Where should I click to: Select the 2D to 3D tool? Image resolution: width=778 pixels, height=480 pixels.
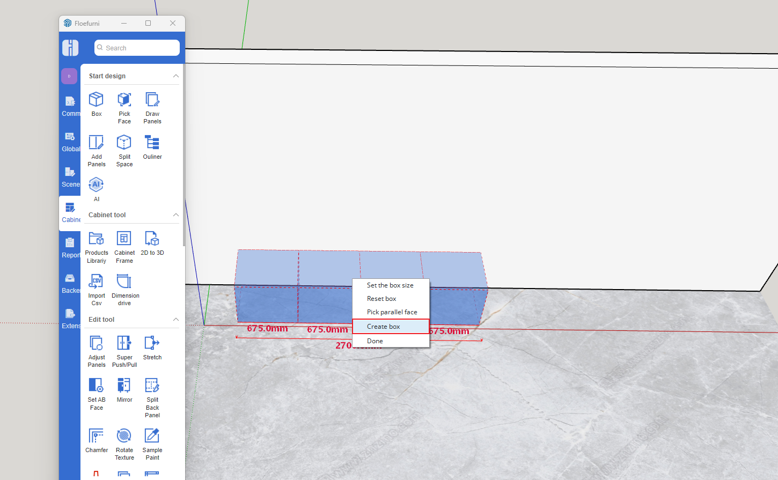(152, 239)
